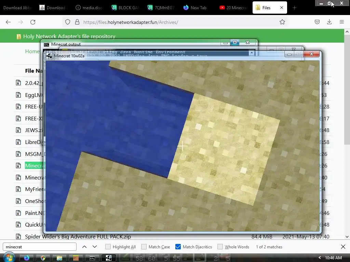Image resolution: width=350 pixels, height=262 pixels.
Task: Click file icon for the MSGM row
Action: pyautogui.click(x=18, y=154)
